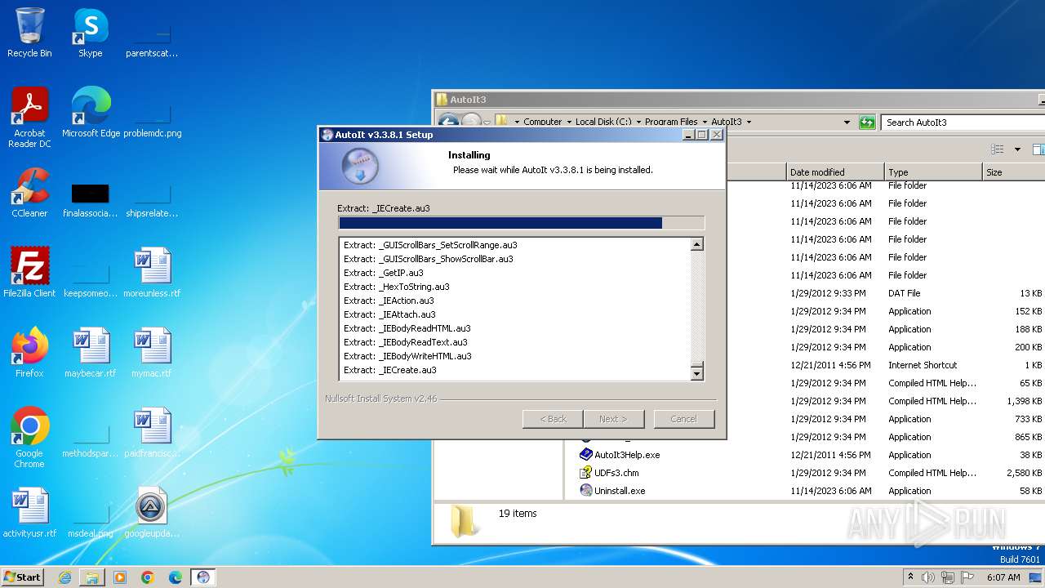1045x588 pixels.
Task: Click the taskbar clock 6:07 AM
Action: (x=1003, y=577)
